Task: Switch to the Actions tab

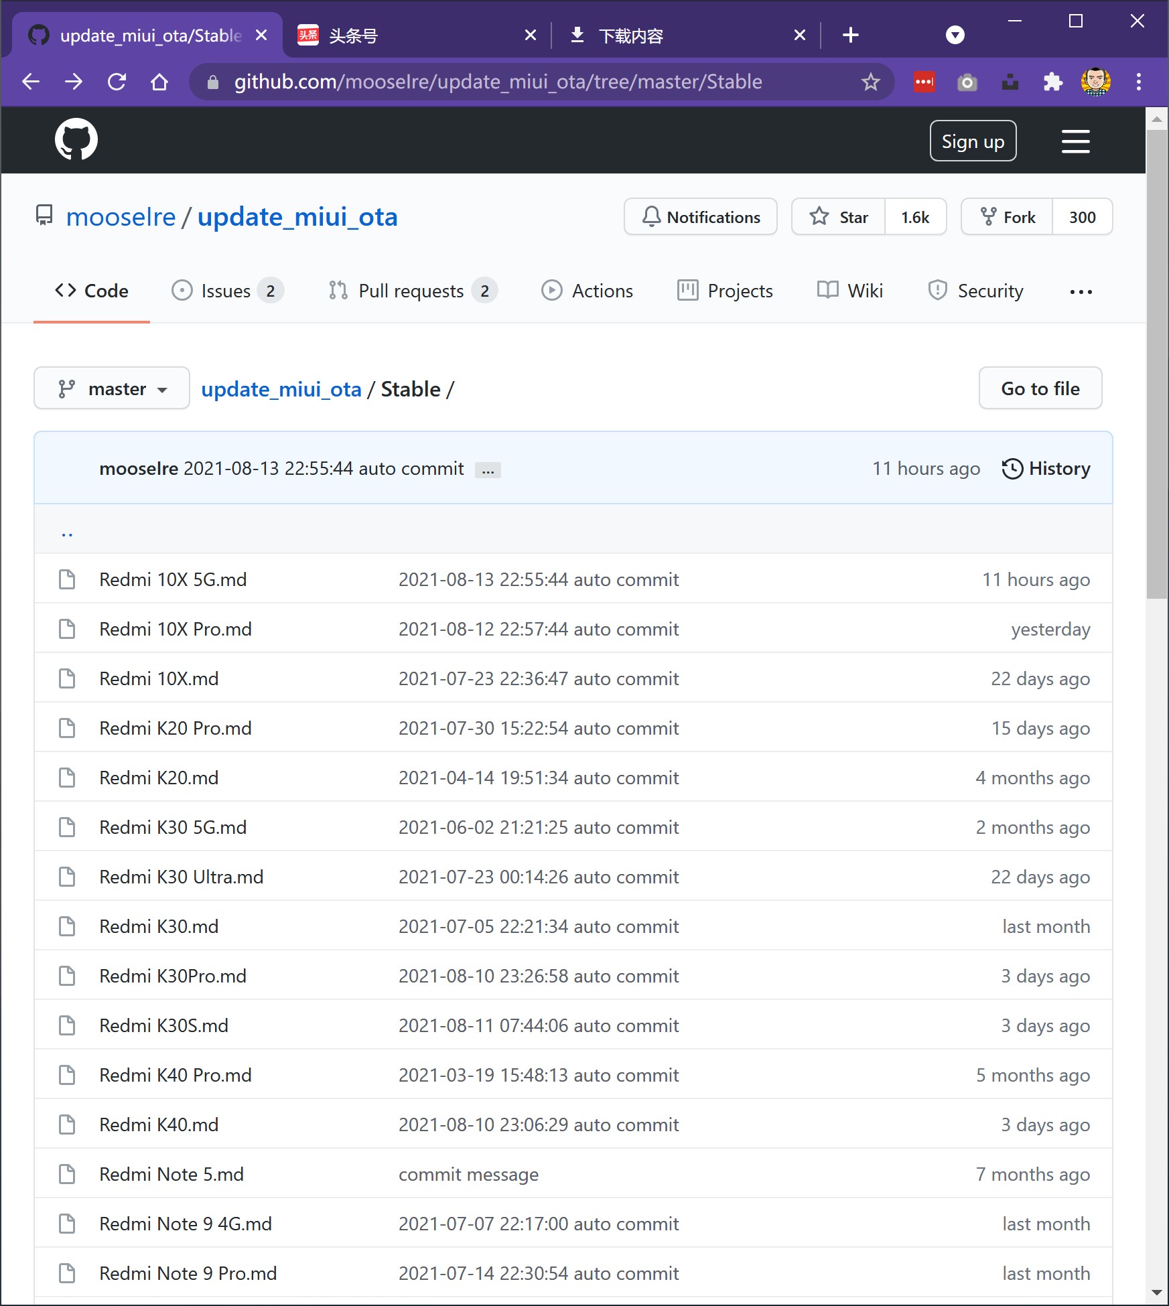Action: tap(588, 291)
